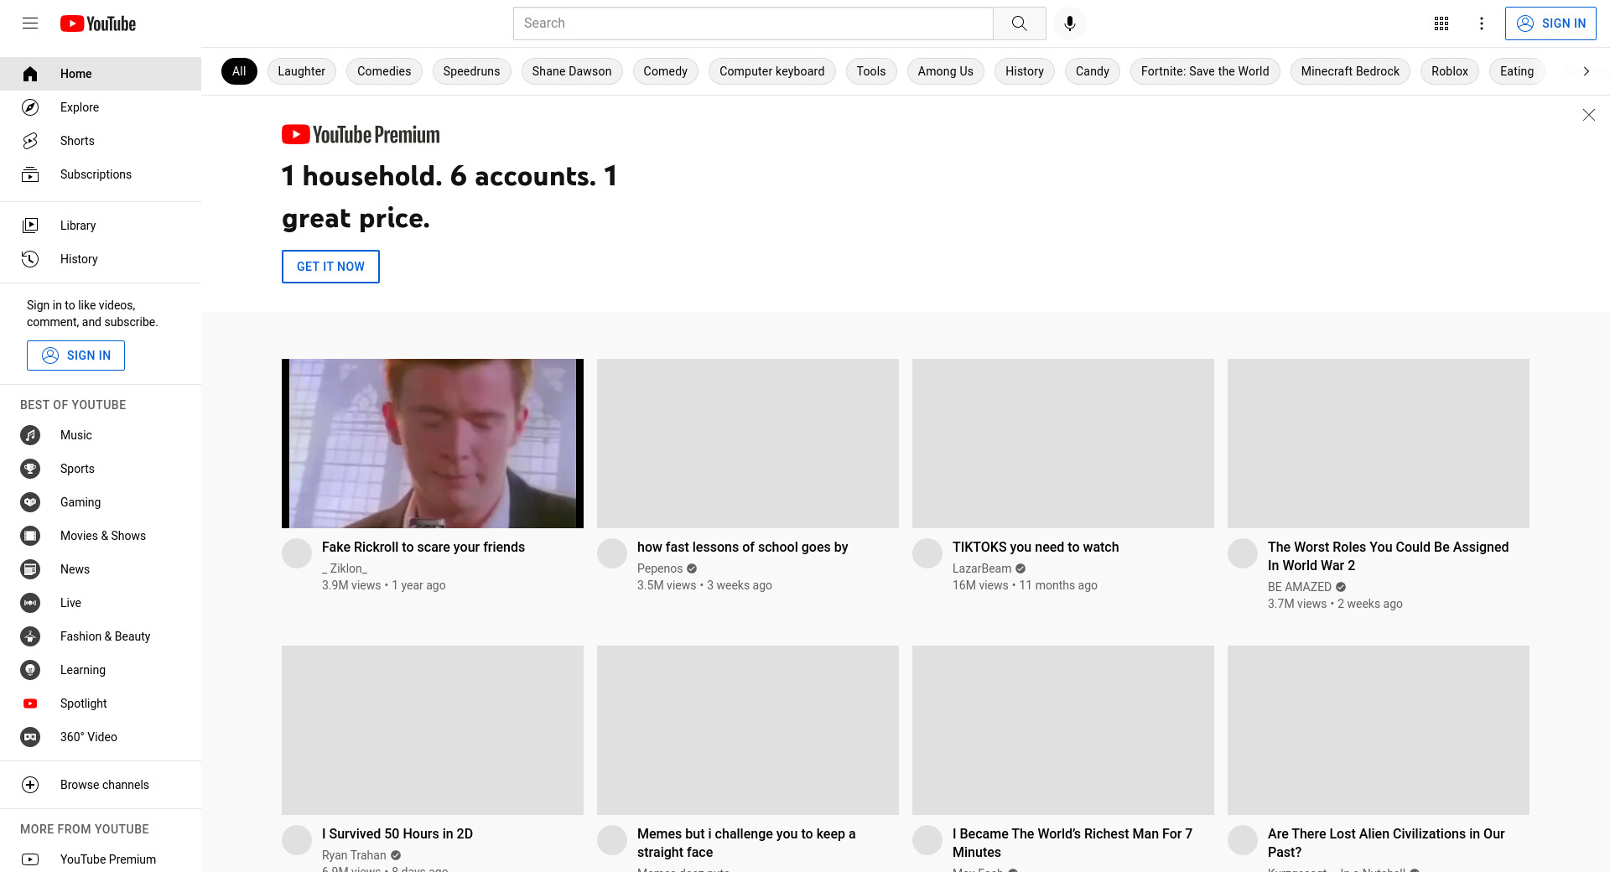The image size is (1610, 872).
Task: Click the Music icon
Action: click(30, 435)
